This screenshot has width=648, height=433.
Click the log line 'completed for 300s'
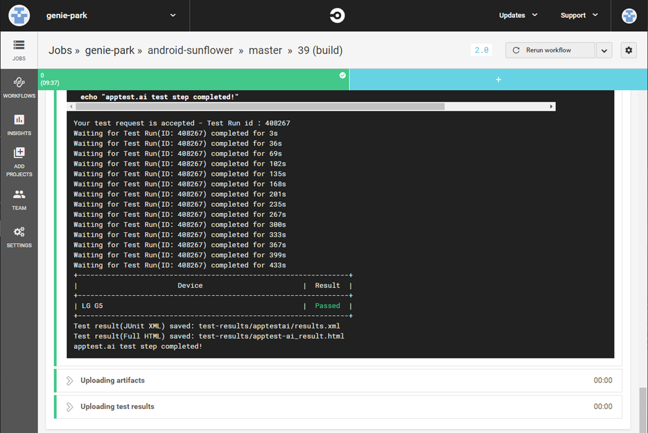[180, 224]
